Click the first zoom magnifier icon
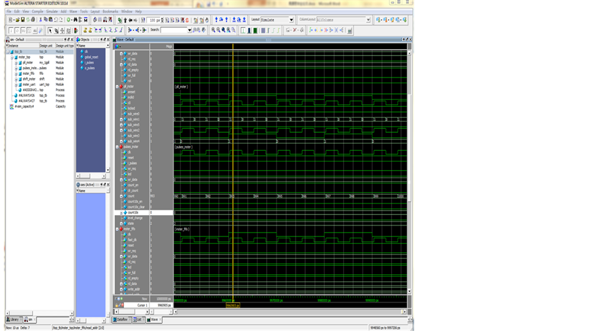 coord(213,30)
